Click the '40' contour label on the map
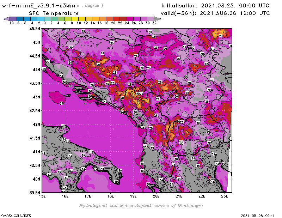282x218 pixels. point(116,182)
